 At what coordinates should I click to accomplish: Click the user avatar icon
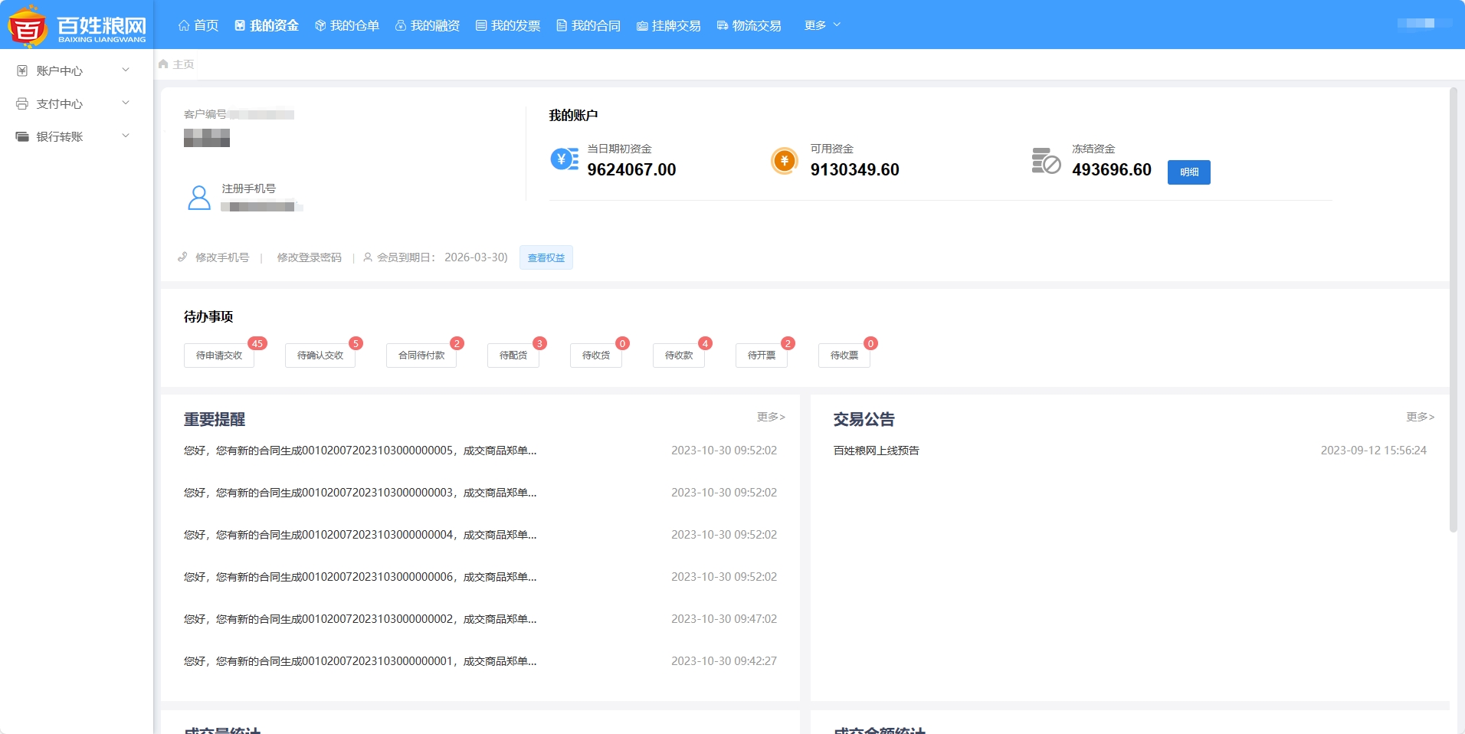tap(199, 198)
